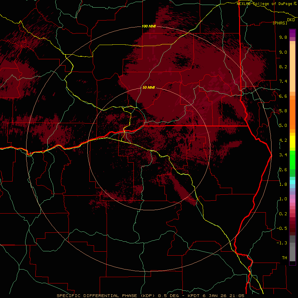298x298 pixels.
Task: Select the orange segment of the color scale
Action: tap(292, 114)
